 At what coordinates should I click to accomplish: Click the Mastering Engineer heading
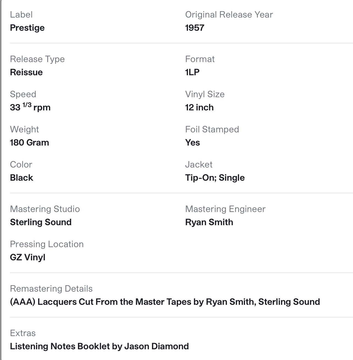click(225, 209)
